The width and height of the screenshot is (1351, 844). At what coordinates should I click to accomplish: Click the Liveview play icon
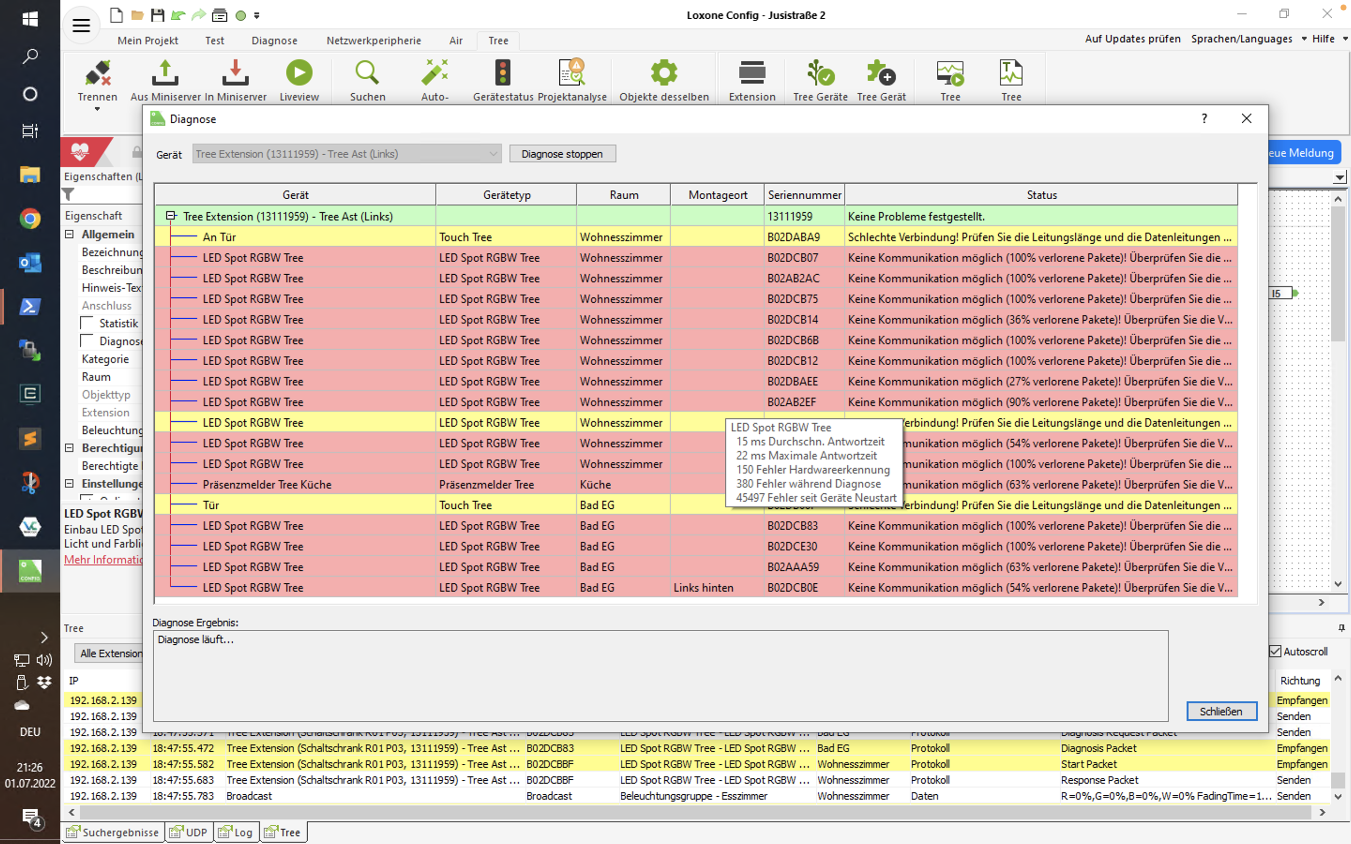[x=299, y=73]
